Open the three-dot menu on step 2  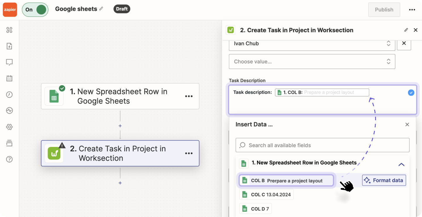click(189, 153)
